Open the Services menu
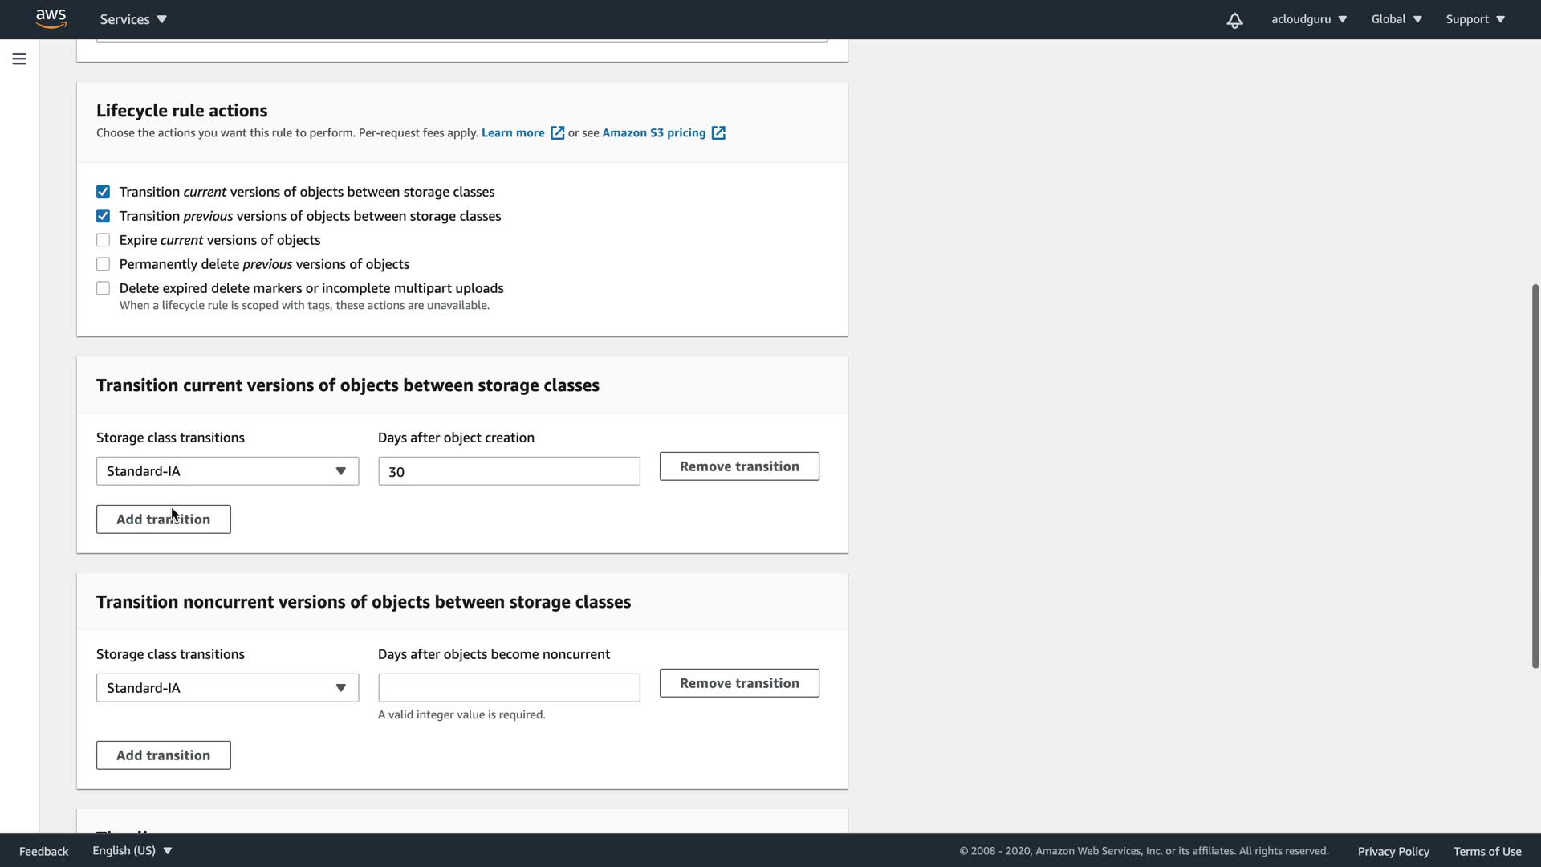The width and height of the screenshot is (1541, 867). [133, 19]
